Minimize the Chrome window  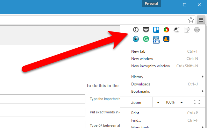[170, 5]
